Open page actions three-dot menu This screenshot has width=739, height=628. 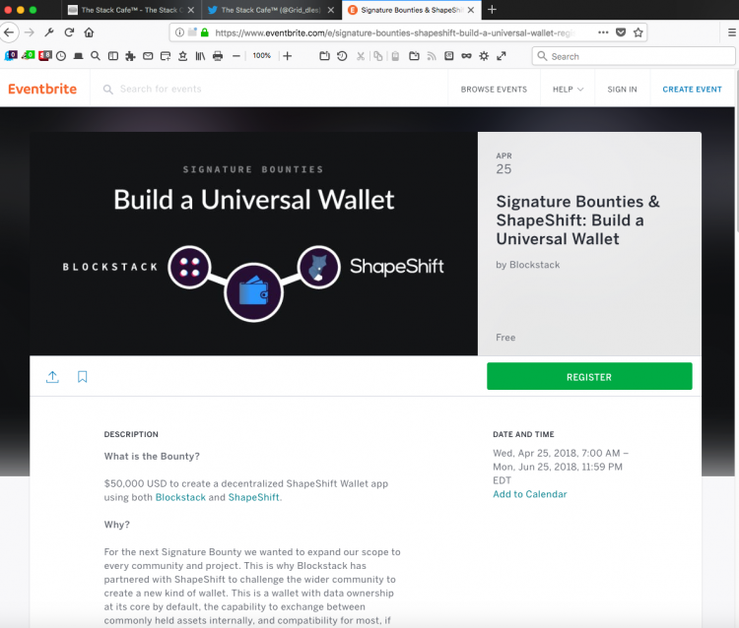603,32
